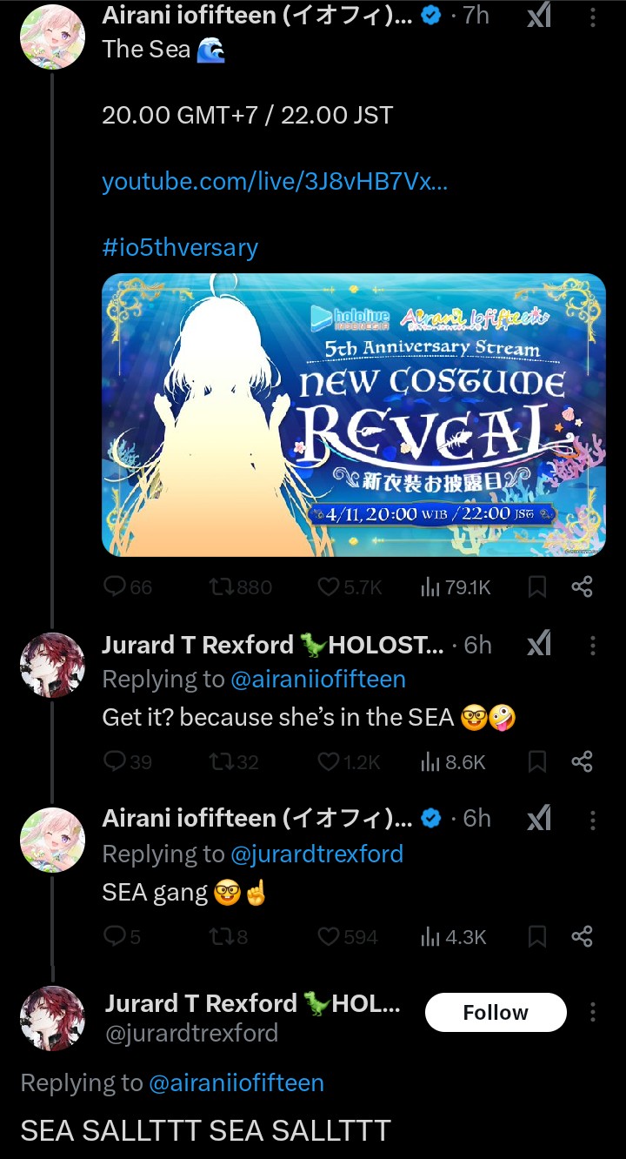Repost Jurard's reply with 32 reposts
This screenshot has width=626, height=1159.
234,762
